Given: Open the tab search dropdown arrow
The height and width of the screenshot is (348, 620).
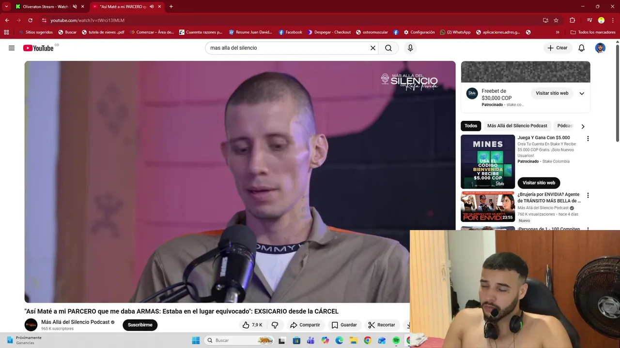Looking at the screenshot, I should (6, 7).
